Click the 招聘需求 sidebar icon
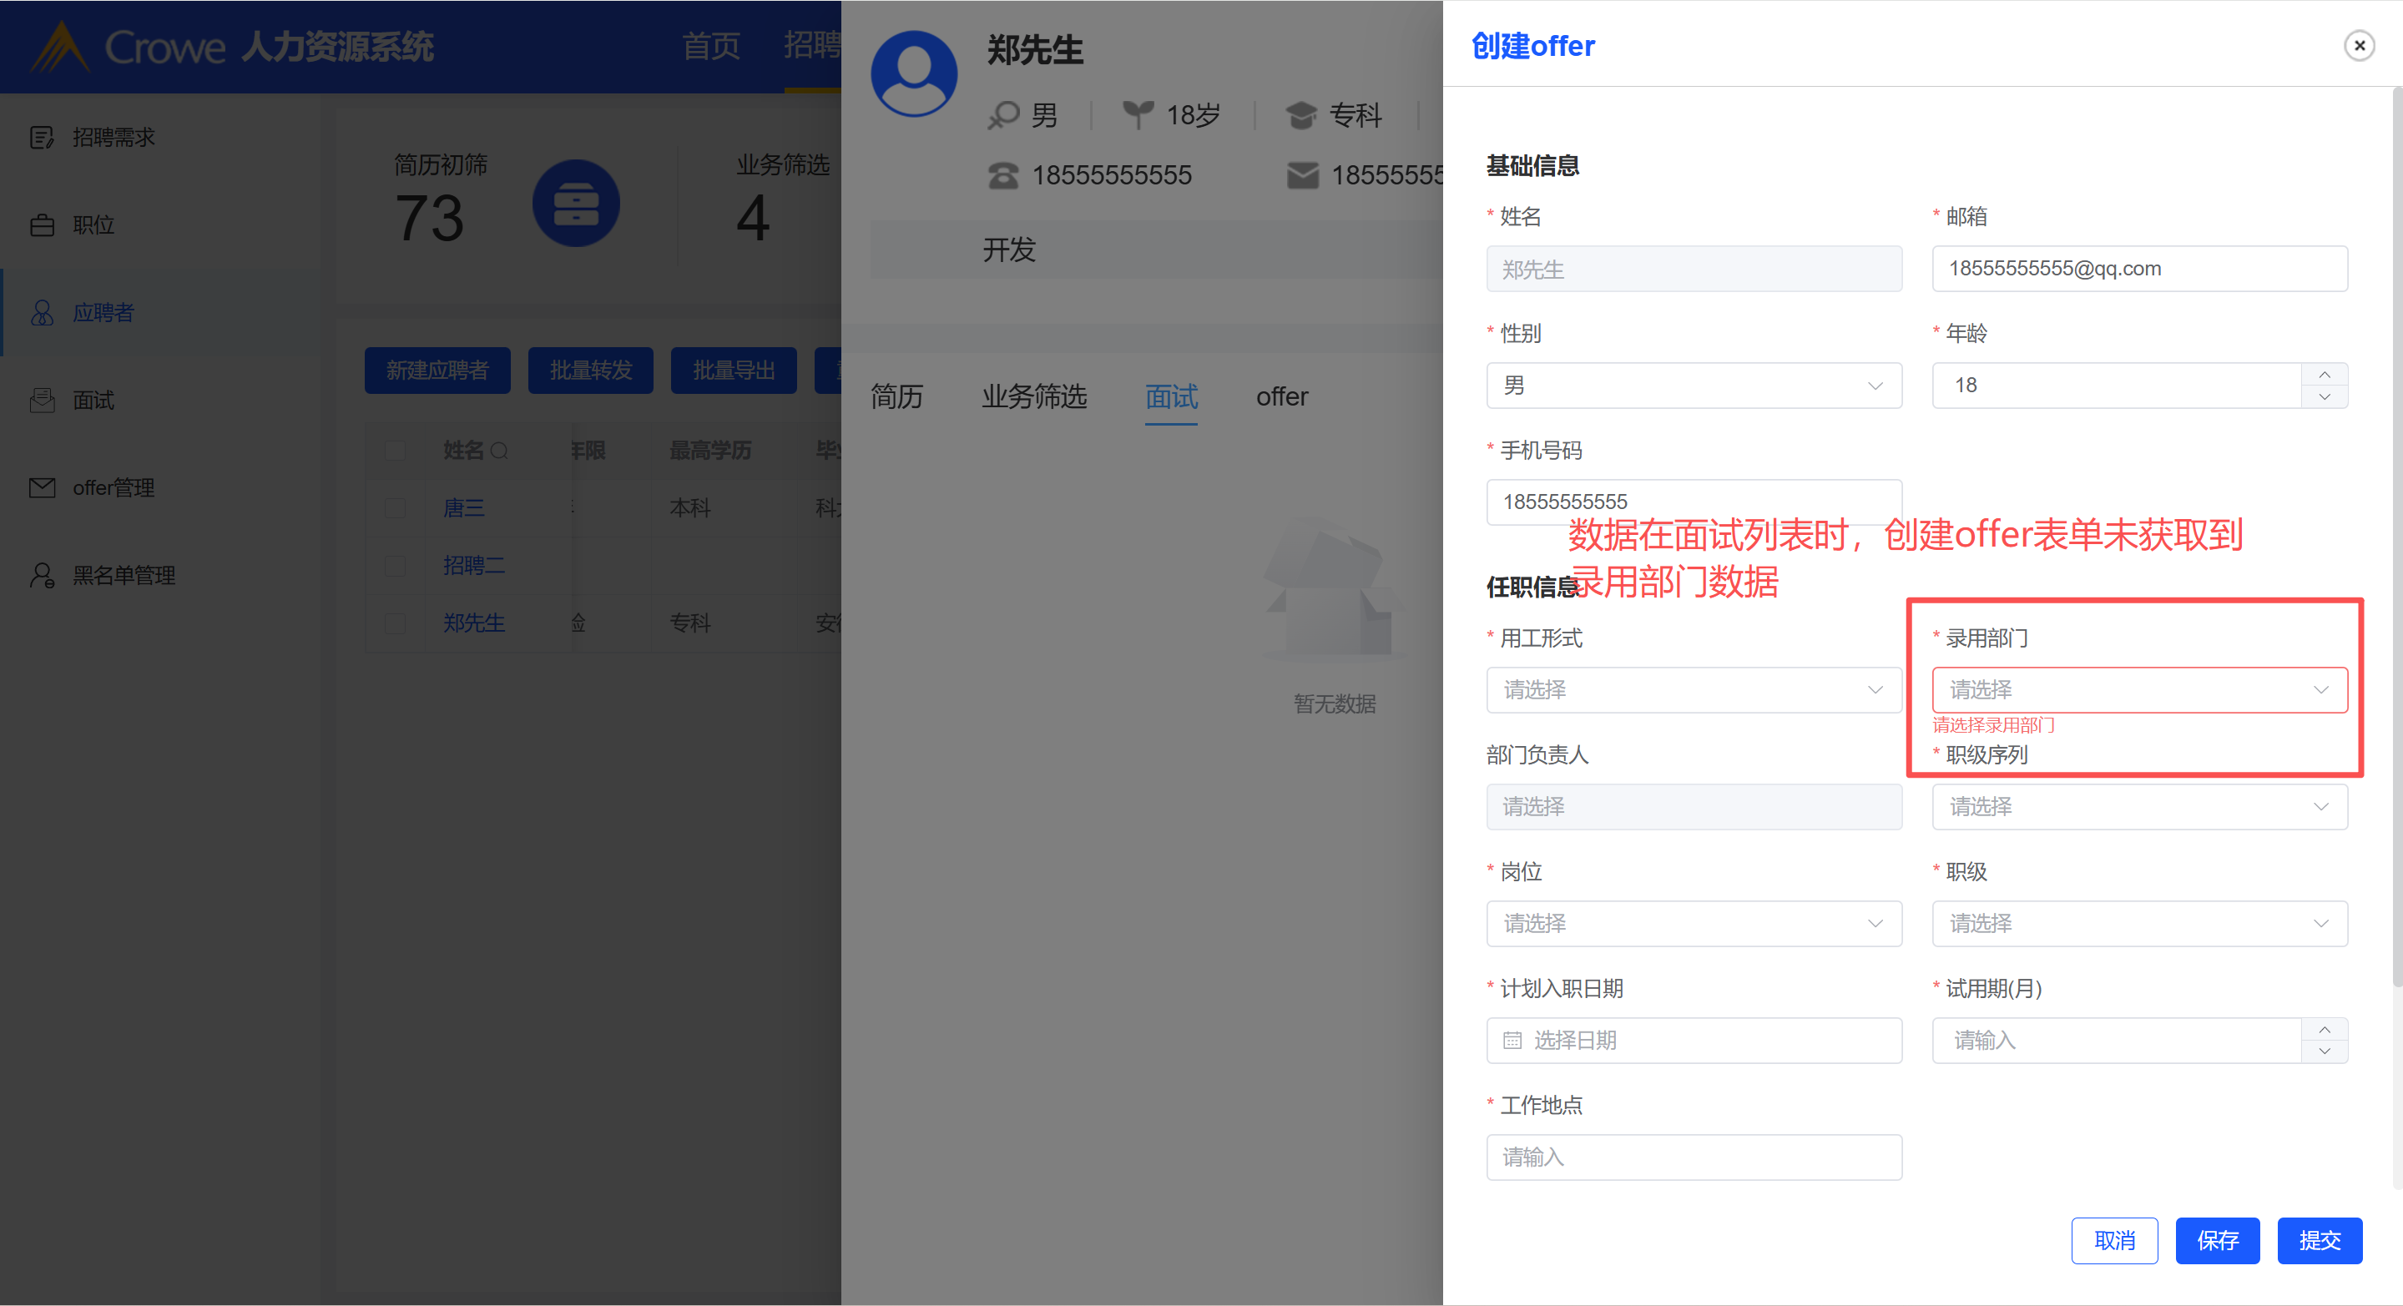Image resolution: width=2403 pixels, height=1306 pixels. tap(41, 137)
